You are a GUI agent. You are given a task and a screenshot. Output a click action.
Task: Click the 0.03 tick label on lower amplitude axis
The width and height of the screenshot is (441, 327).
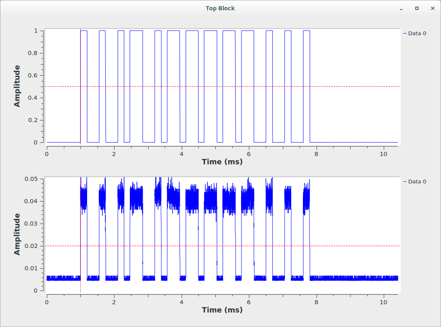[32, 224]
